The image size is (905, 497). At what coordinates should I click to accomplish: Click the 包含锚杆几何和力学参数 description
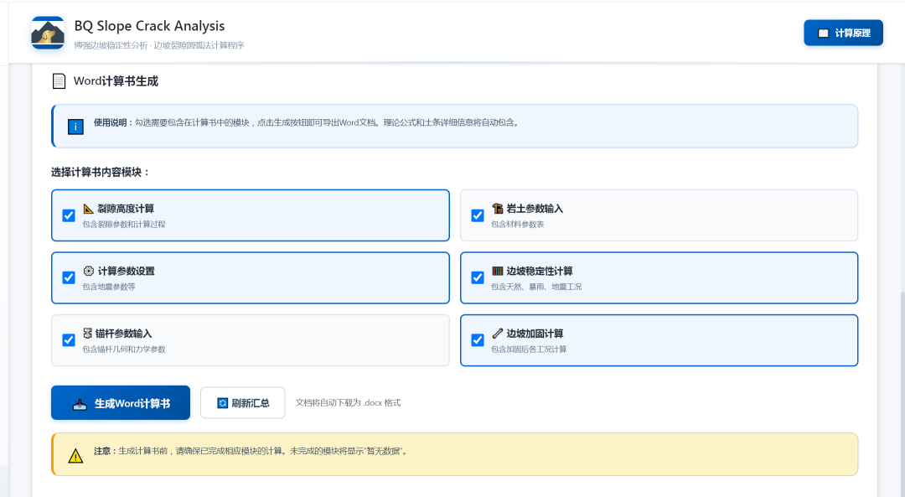[x=124, y=349]
